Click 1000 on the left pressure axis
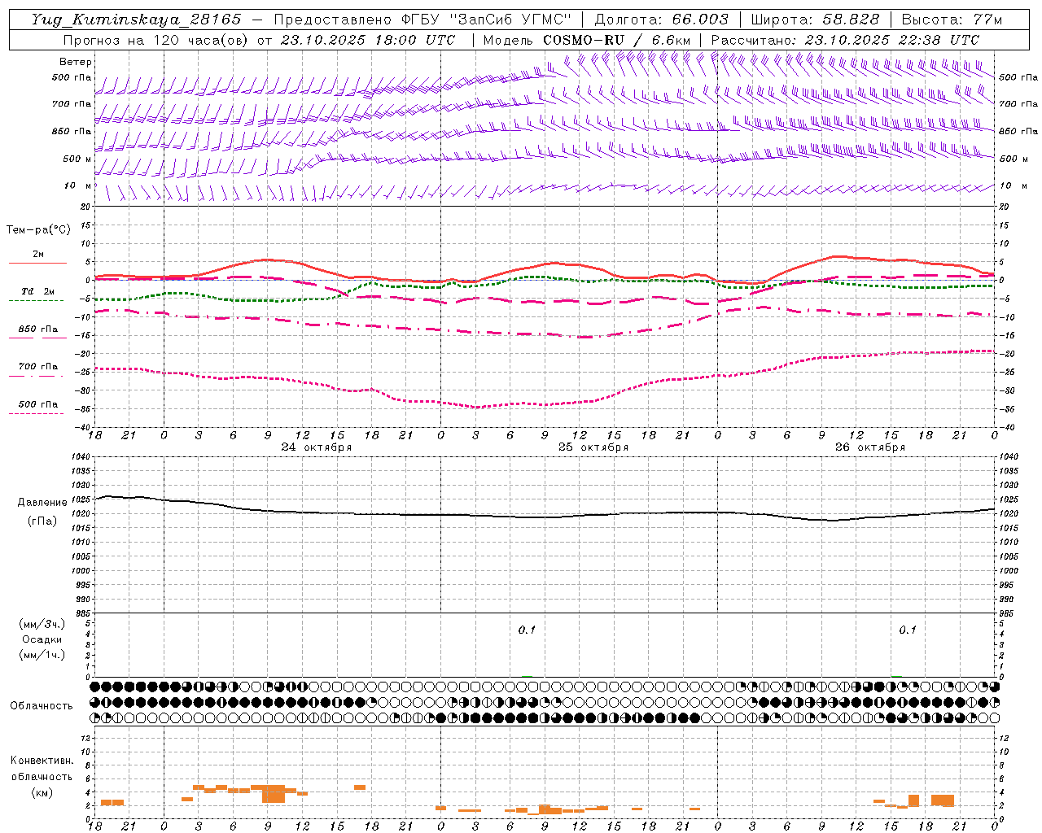The width and height of the screenshot is (1042, 833). (x=78, y=571)
